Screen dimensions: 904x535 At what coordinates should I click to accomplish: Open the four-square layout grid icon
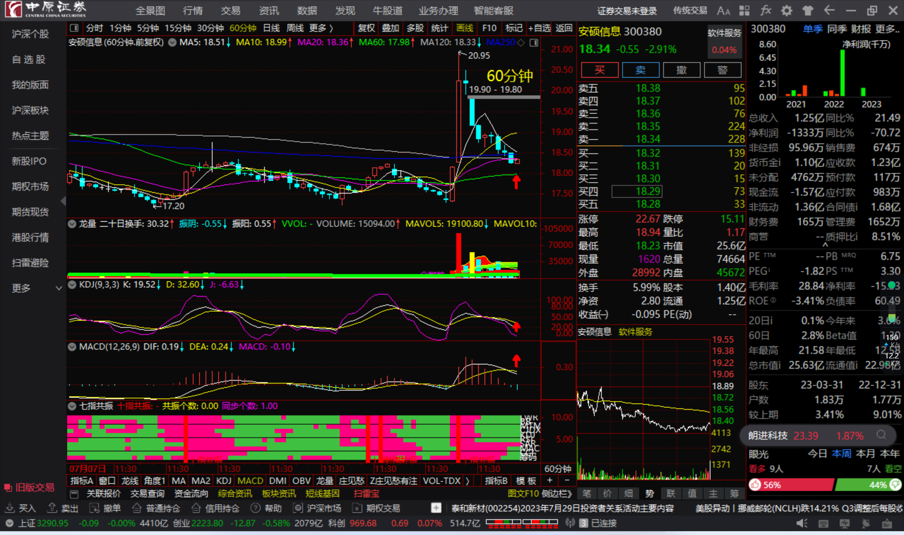tap(744, 10)
